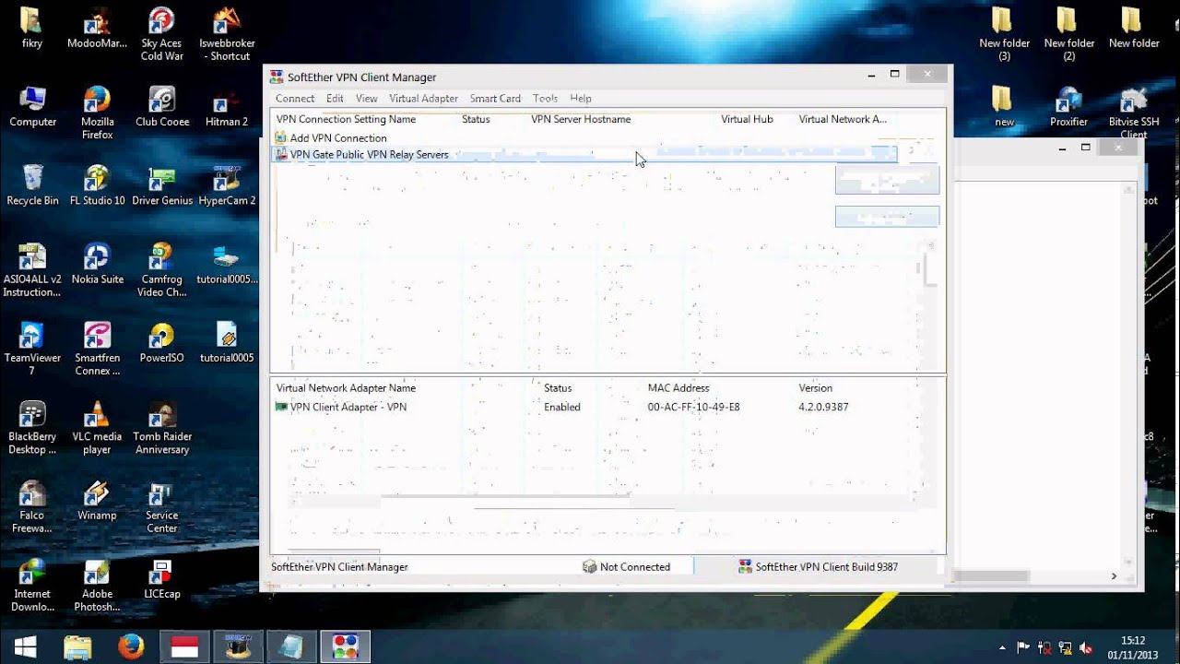Show hidden system tray icons

click(x=1002, y=647)
